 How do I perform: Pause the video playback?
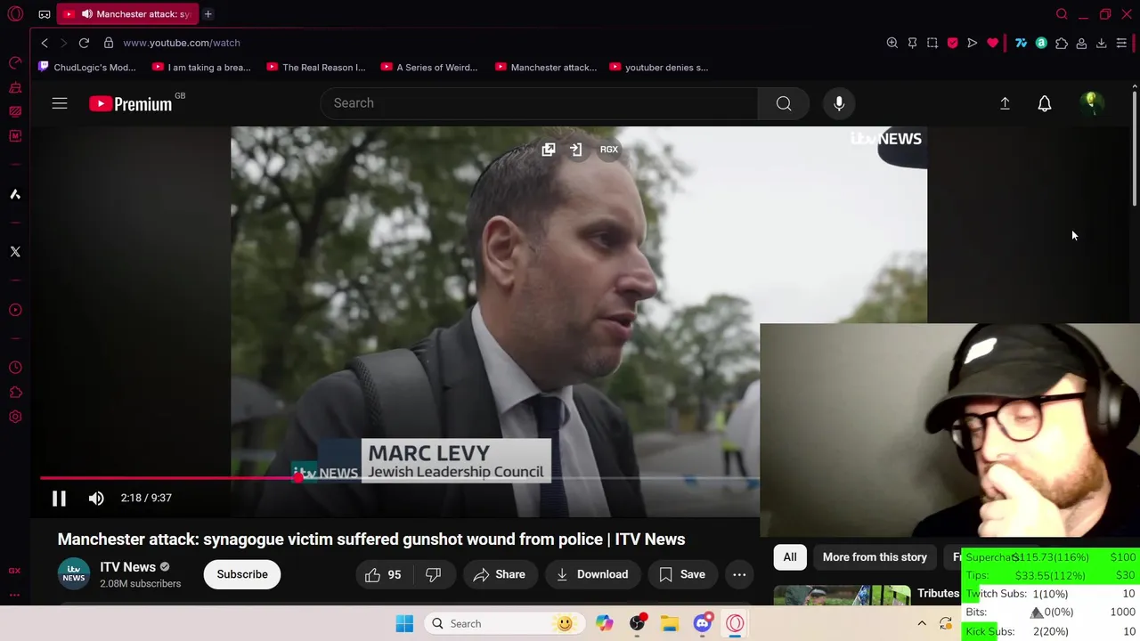coord(59,499)
